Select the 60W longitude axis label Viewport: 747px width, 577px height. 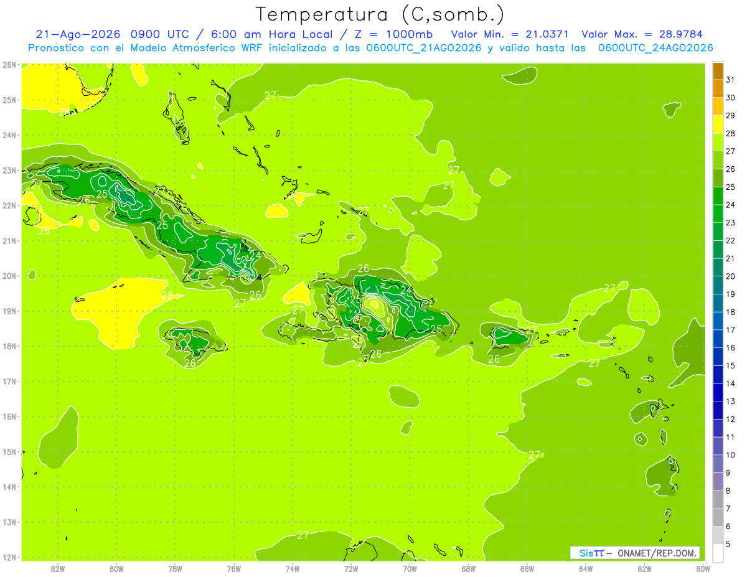click(x=703, y=568)
